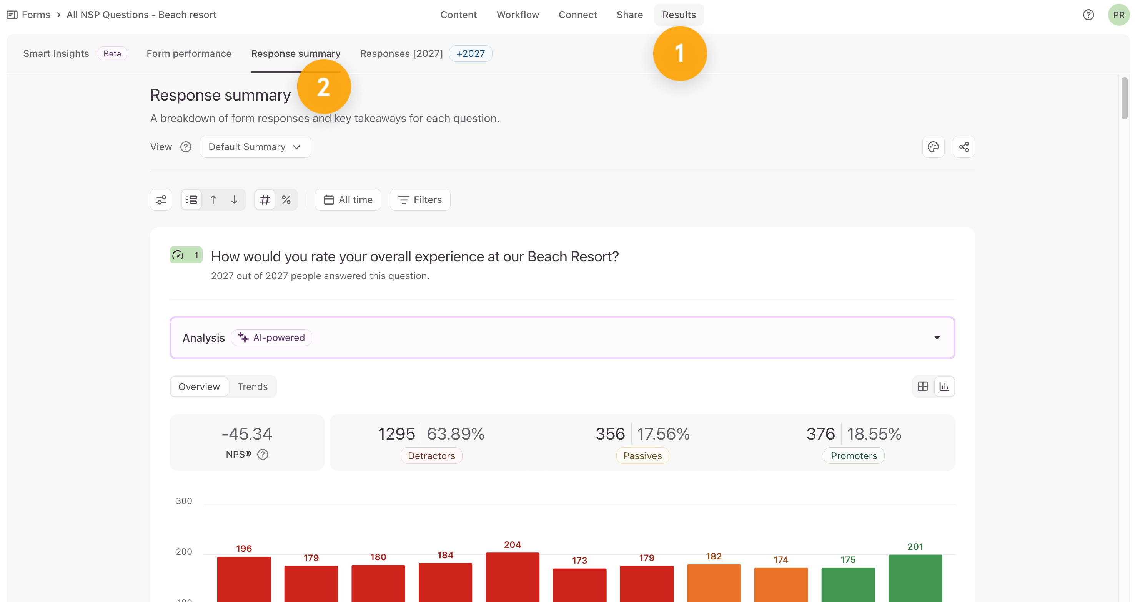Open the Default Summary dropdown
Screen dimensions: 1135x602
[255, 147]
